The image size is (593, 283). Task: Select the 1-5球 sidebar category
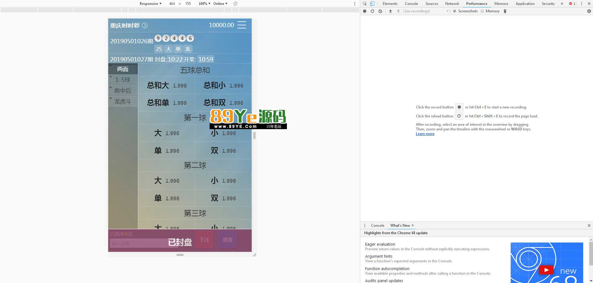123,80
